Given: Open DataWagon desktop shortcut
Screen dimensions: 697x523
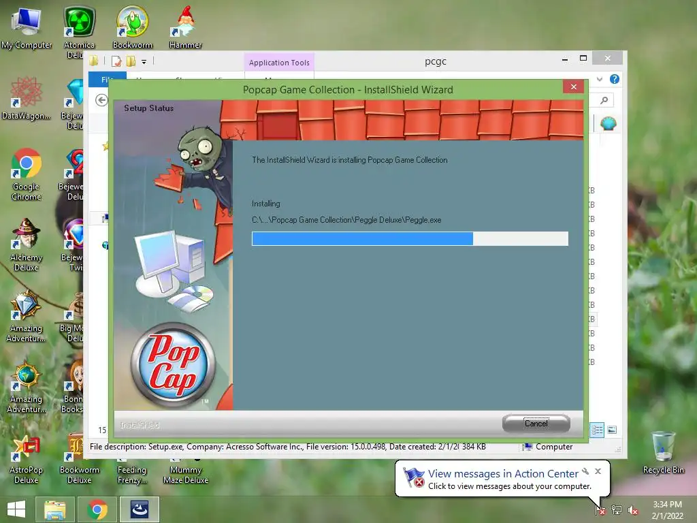Looking at the screenshot, I should click(27, 99).
